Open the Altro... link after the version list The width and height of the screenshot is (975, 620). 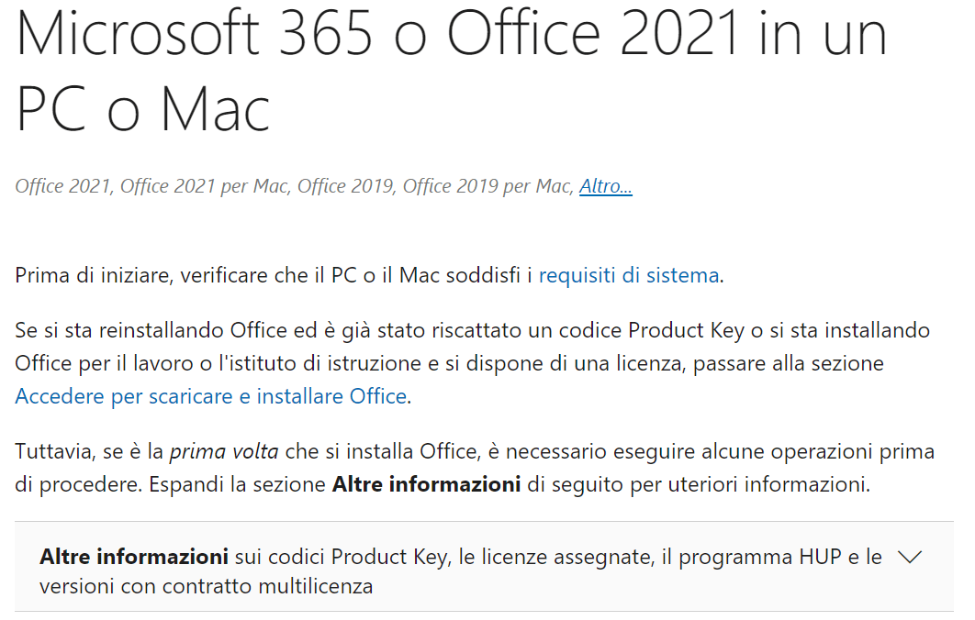click(x=606, y=186)
